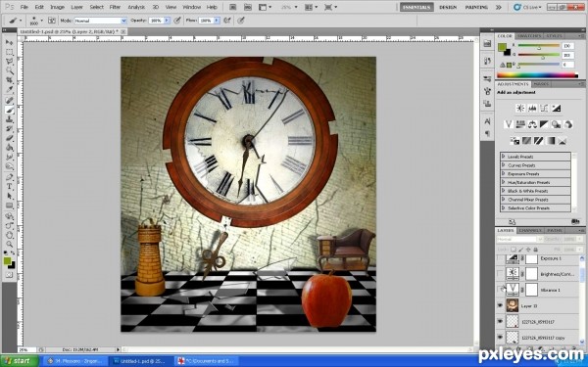Select the Pen tool

pyautogui.click(x=10, y=177)
